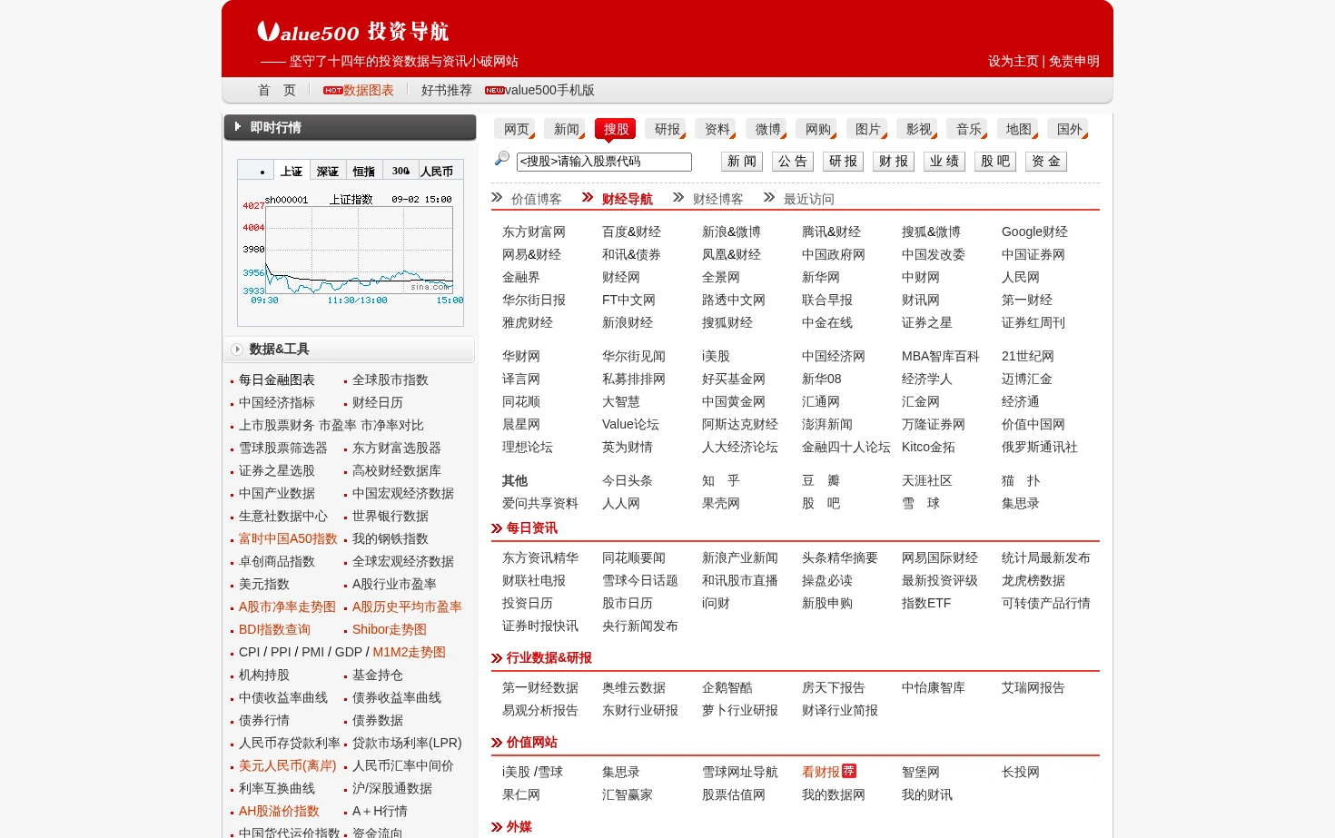Open Google财经 link
1335x838 pixels.
pos(1035,232)
